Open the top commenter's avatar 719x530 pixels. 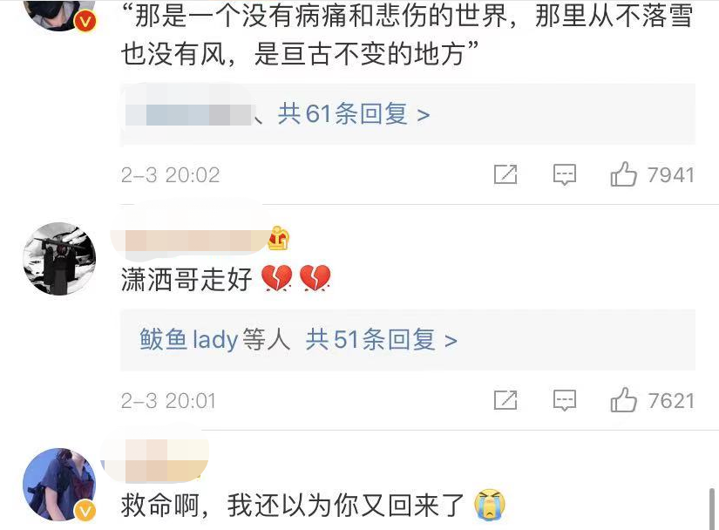click(59, 15)
